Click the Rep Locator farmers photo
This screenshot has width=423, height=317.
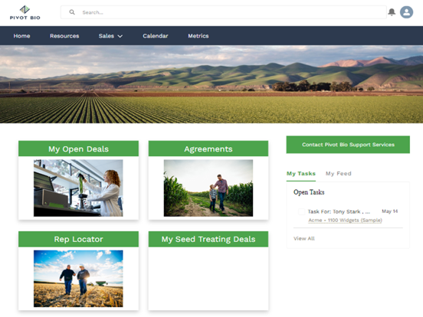[78, 279]
